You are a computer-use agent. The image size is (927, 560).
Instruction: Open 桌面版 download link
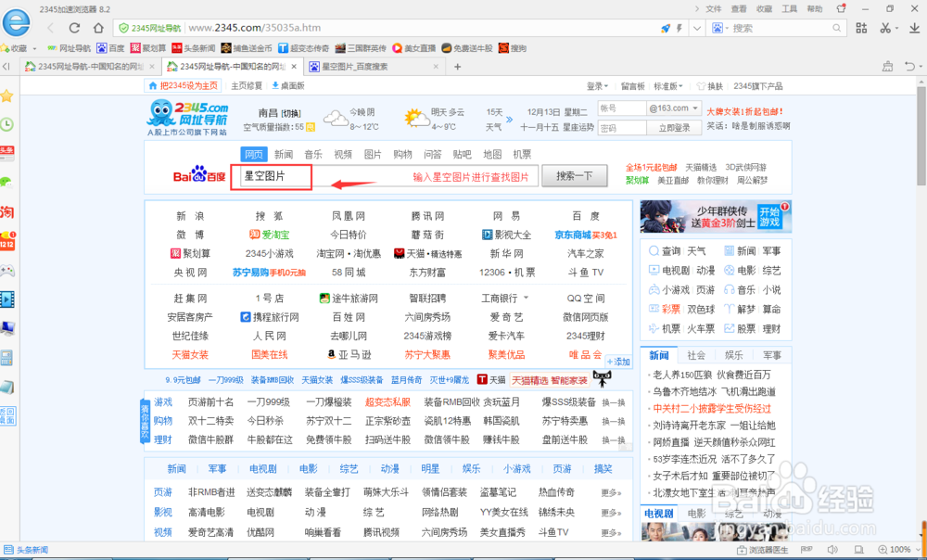pos(288,85)
